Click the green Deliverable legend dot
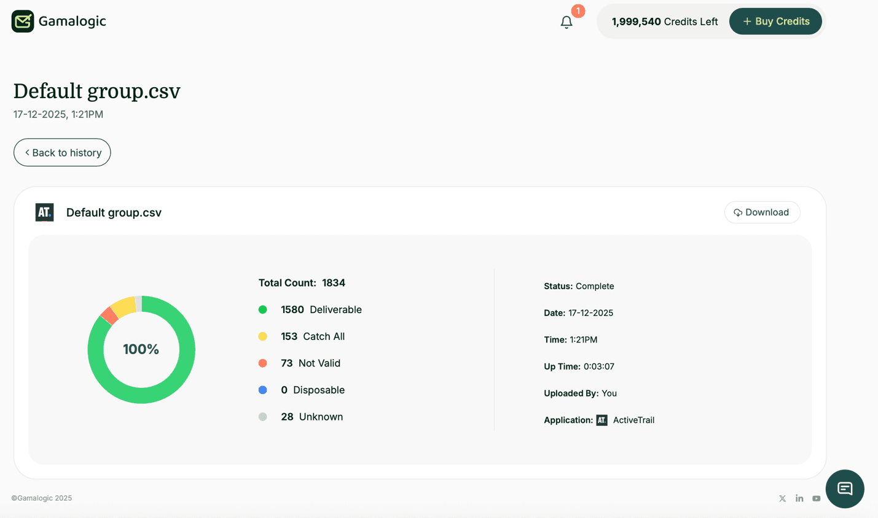 click(263, 309)
